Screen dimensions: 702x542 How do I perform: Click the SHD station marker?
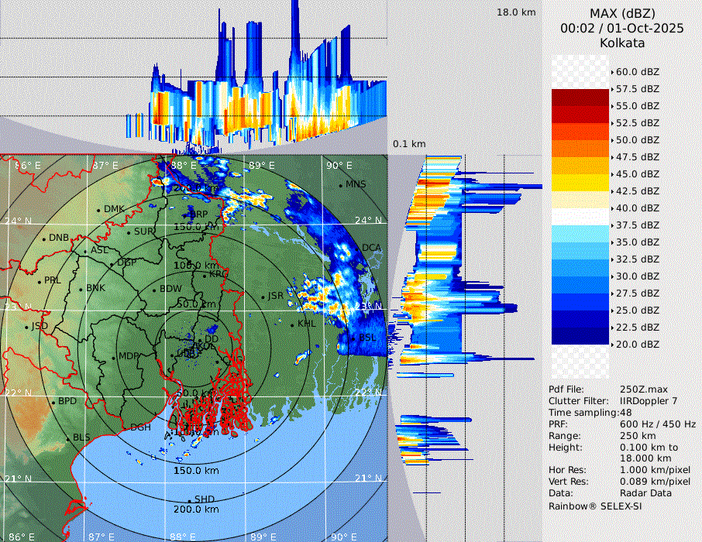click(x=190, y=500)
